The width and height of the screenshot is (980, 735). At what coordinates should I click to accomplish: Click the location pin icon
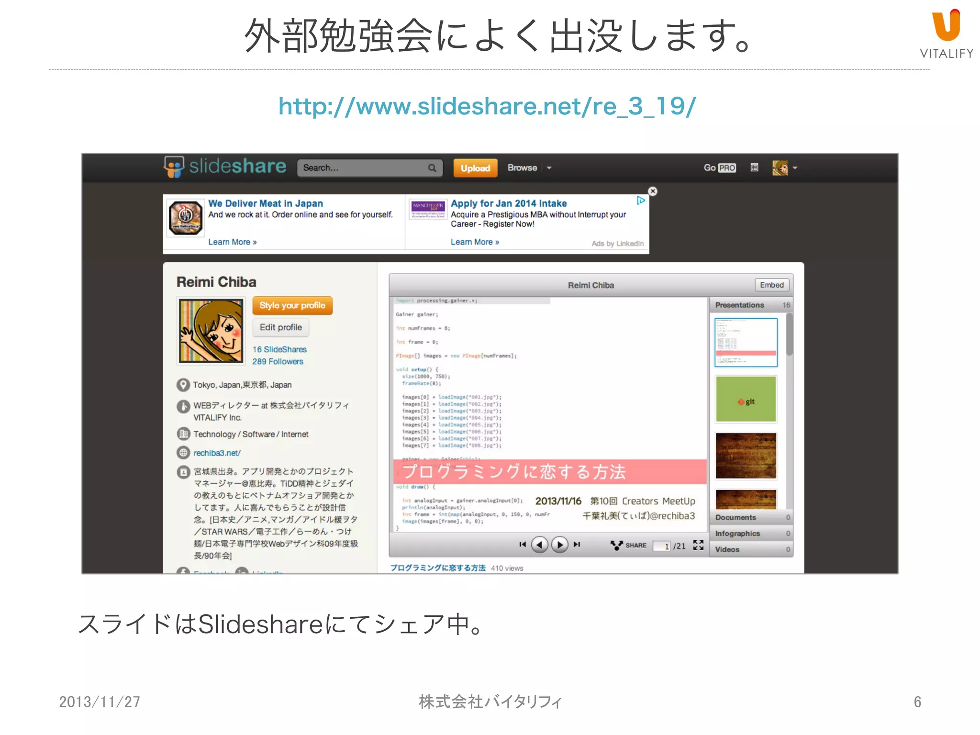(x=183, y=385)
